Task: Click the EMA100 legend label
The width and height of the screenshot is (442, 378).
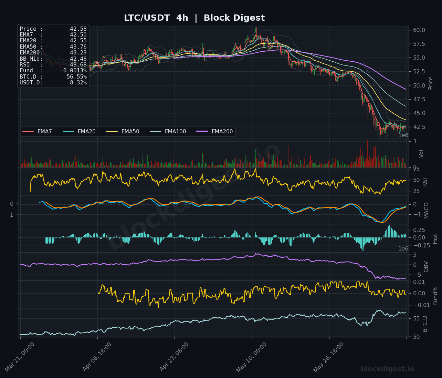Action: (x=176, y=132)
